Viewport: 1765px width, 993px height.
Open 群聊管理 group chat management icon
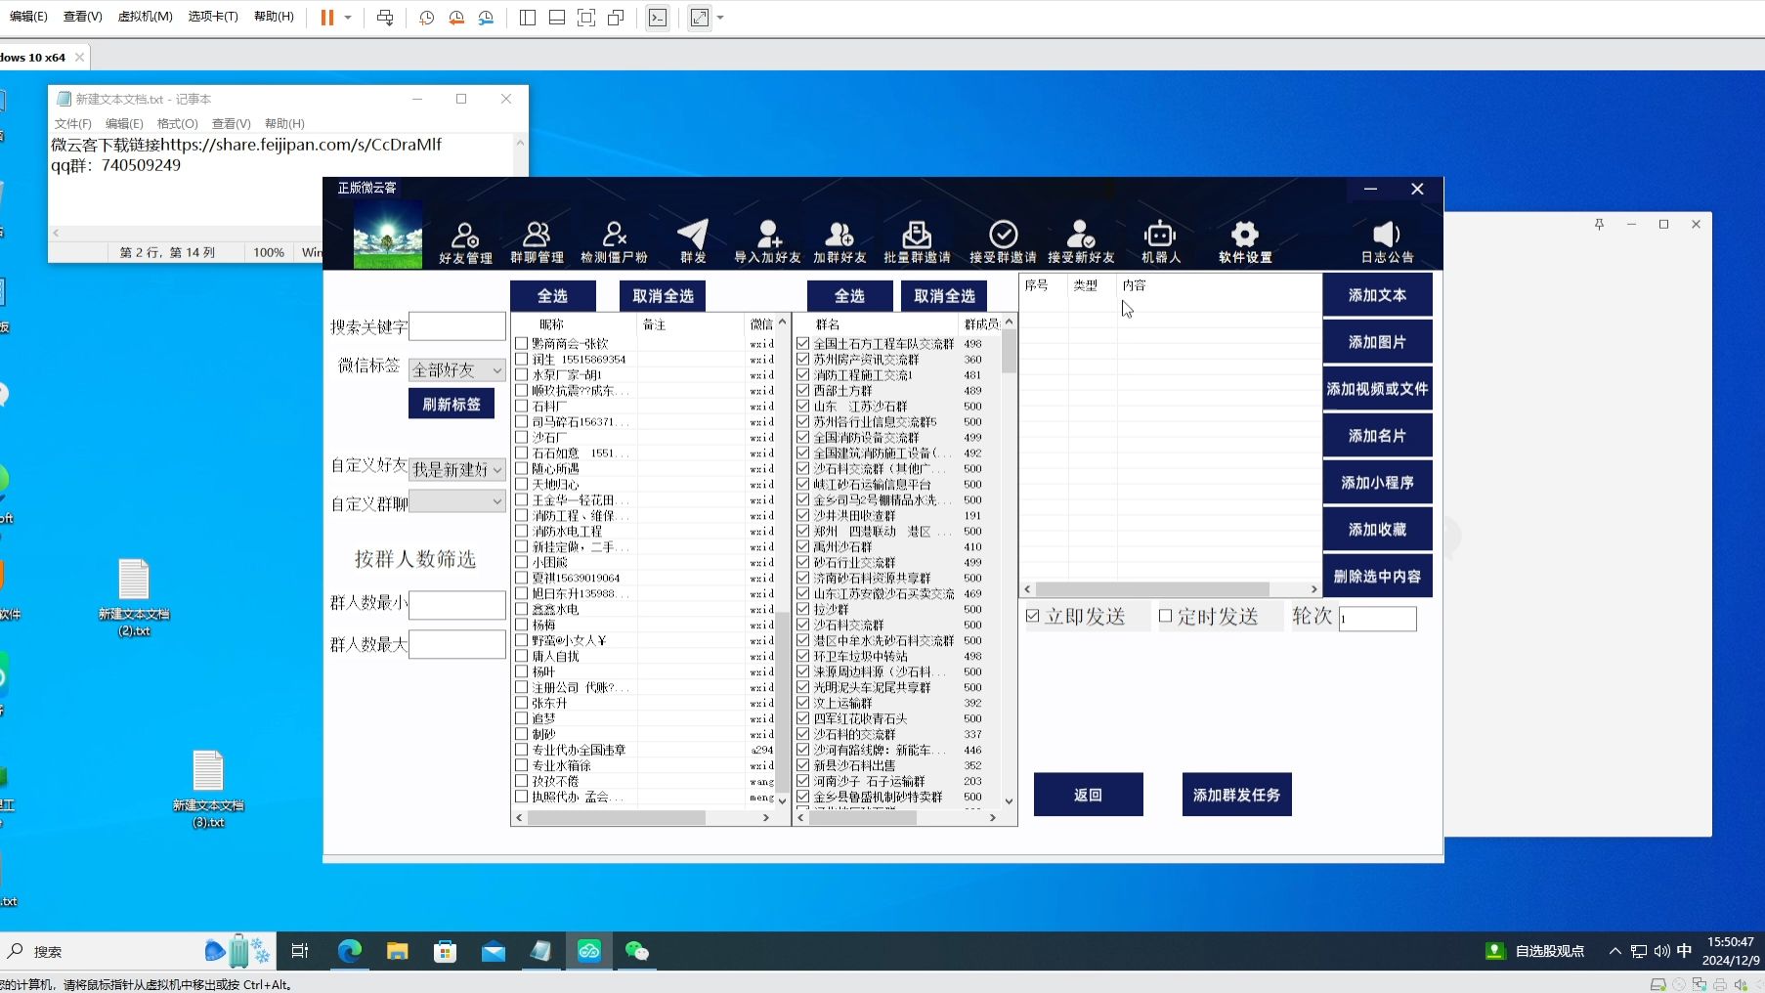click(x=537, y=240)
